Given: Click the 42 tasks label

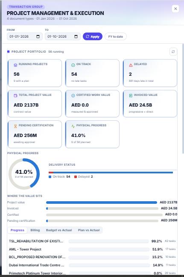Looking at the screenshot, I should [x=170, y=241].
